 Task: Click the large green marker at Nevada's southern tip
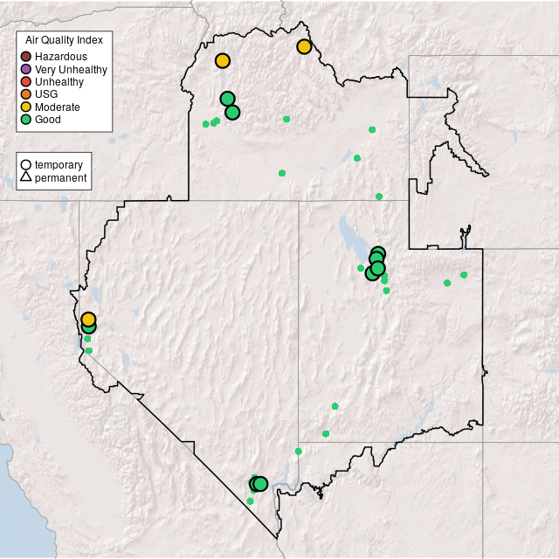pyautogui.click(x=260, y=484)
